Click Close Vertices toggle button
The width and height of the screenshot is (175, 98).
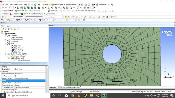pos(21,11)
